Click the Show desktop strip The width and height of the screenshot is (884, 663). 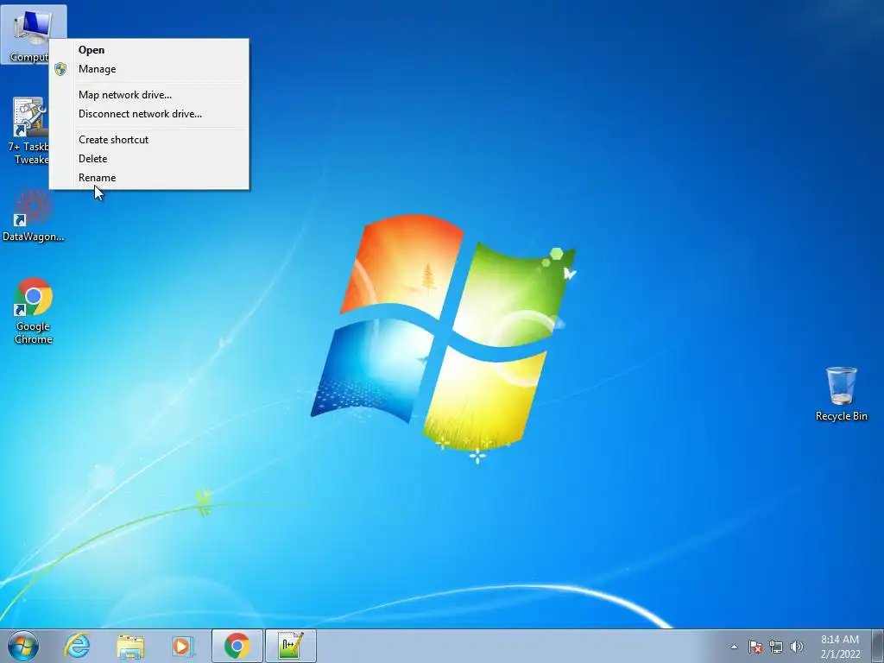[x=878, y=646]
